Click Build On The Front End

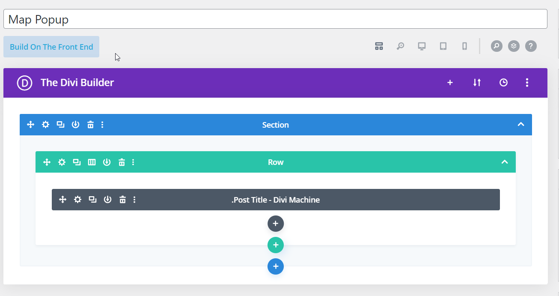pos(51,46)
